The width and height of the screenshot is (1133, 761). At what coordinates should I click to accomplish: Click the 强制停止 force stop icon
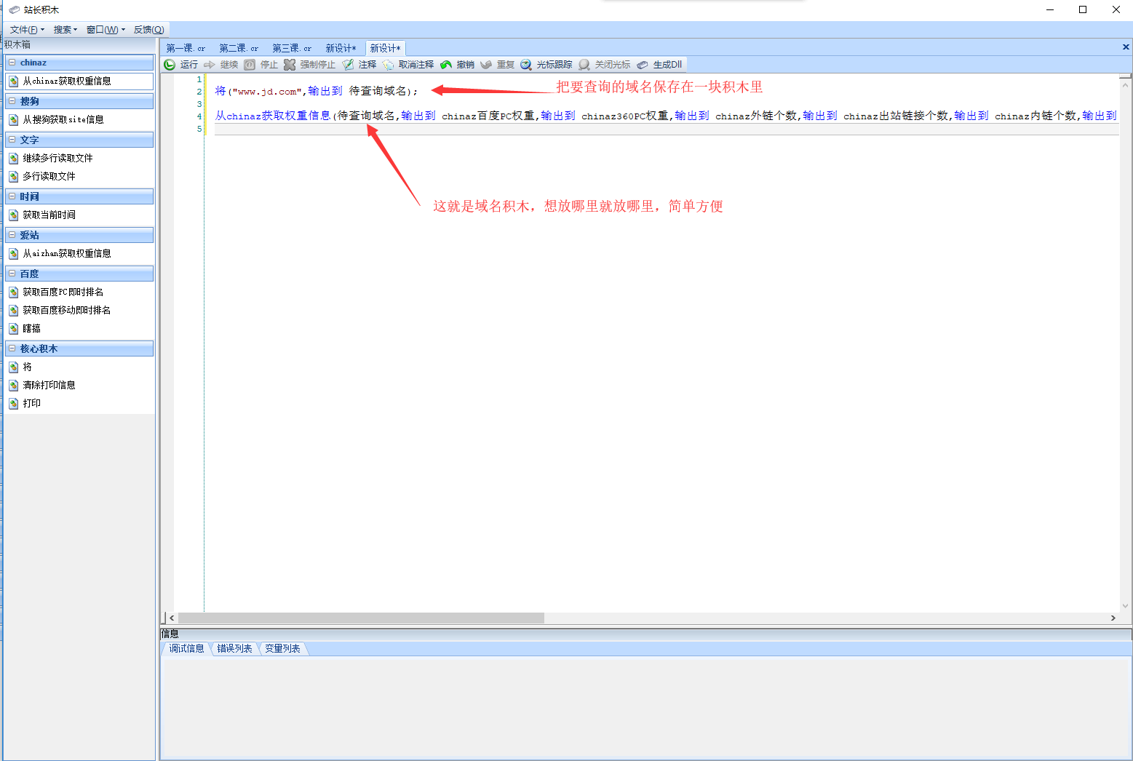(x=290, y=65)
